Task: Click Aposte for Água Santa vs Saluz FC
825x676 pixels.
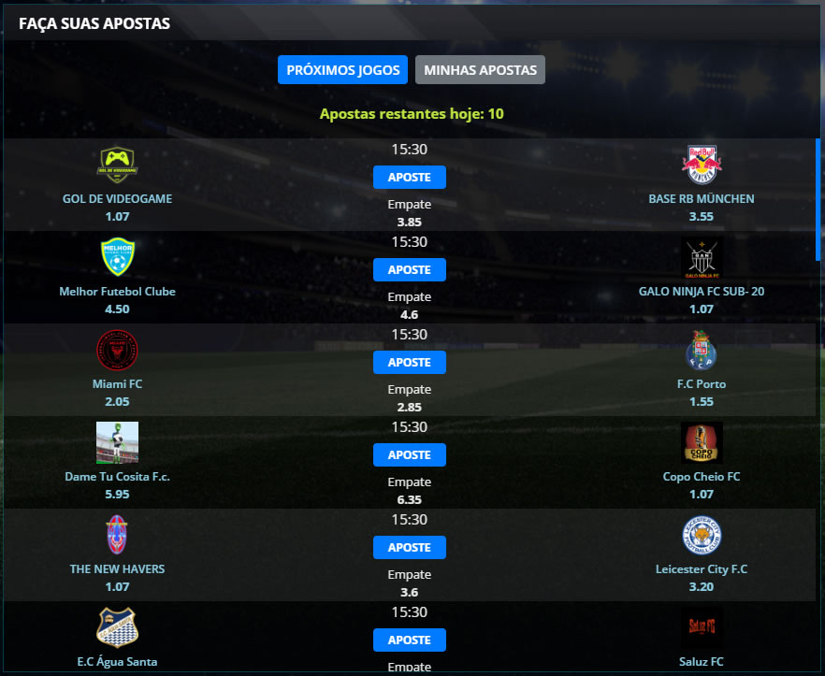Action: [410, 640]
